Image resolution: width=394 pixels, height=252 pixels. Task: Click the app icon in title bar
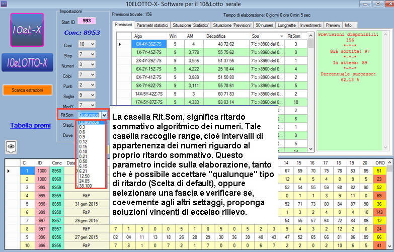[x=4, y=4]
